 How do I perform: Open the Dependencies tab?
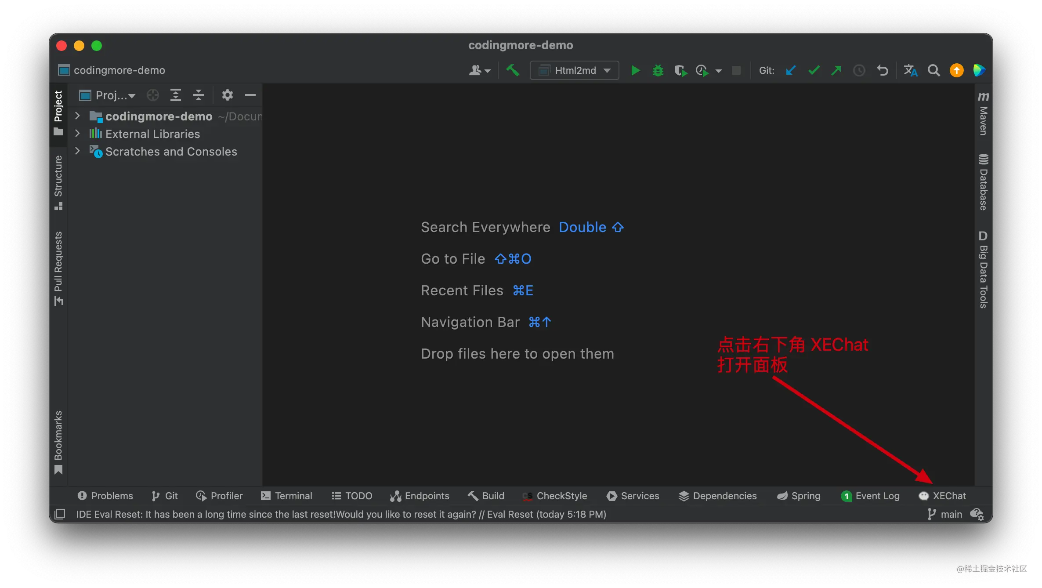click(718, 496)
